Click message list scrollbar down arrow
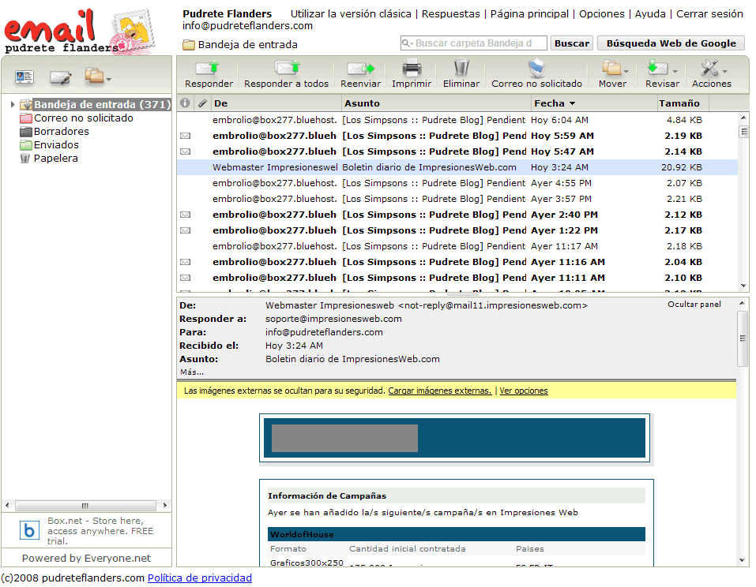The height and width of the screenshot is (587, 756). (x=743, y=286)
